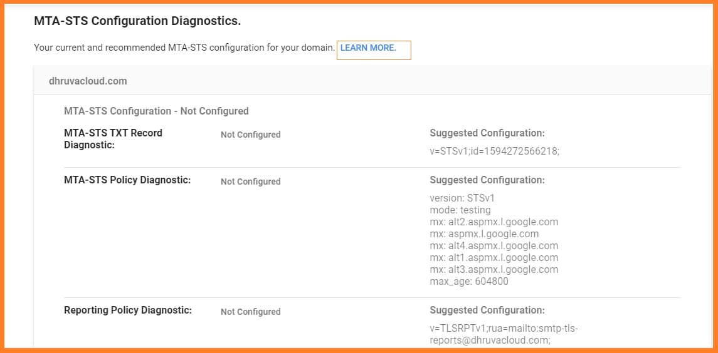
Task: Click the mode: testing line
Action: (460, 210)
